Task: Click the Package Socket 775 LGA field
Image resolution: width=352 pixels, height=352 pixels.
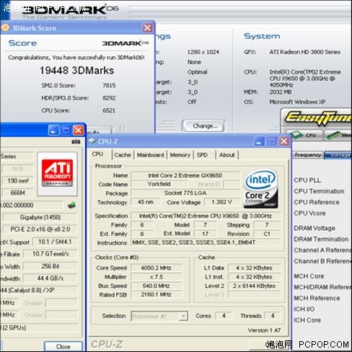Action: point(185,193)
